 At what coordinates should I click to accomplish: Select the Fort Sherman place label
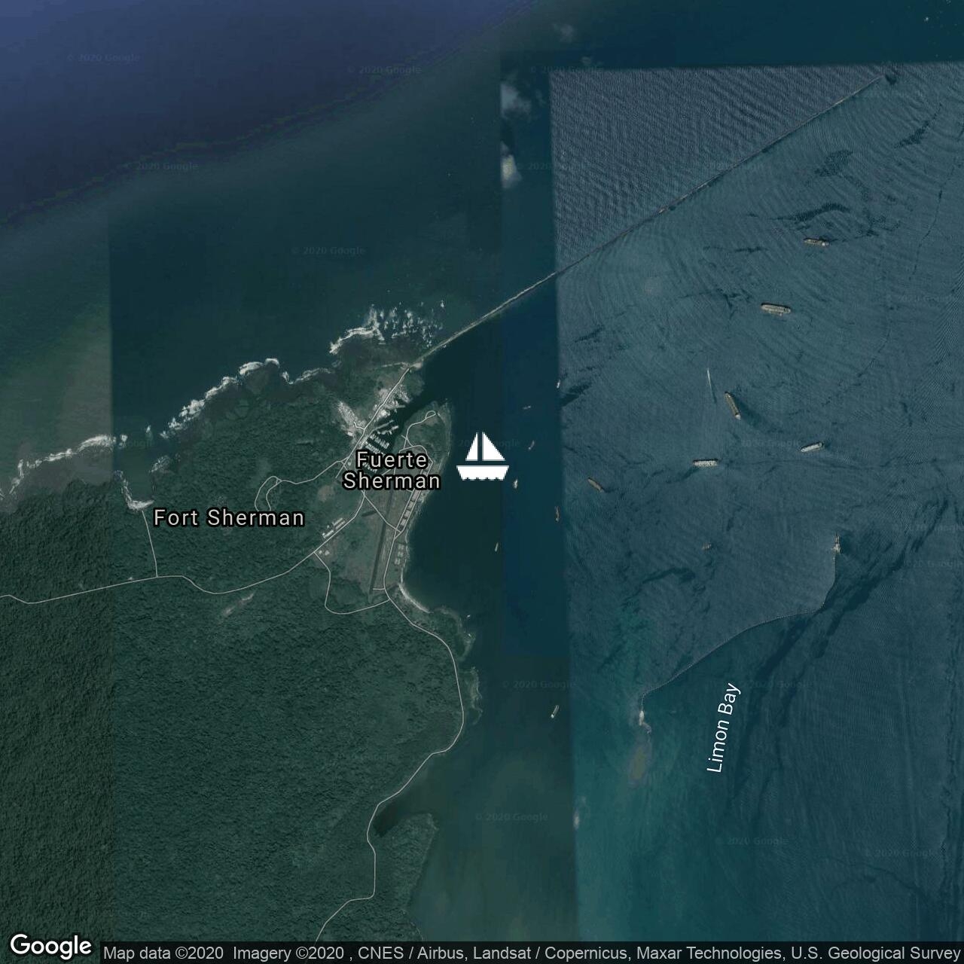[x=229, y=517]
